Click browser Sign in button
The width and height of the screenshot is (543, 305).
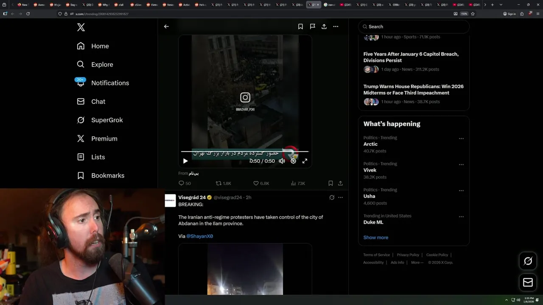click(x=509, y=14)
